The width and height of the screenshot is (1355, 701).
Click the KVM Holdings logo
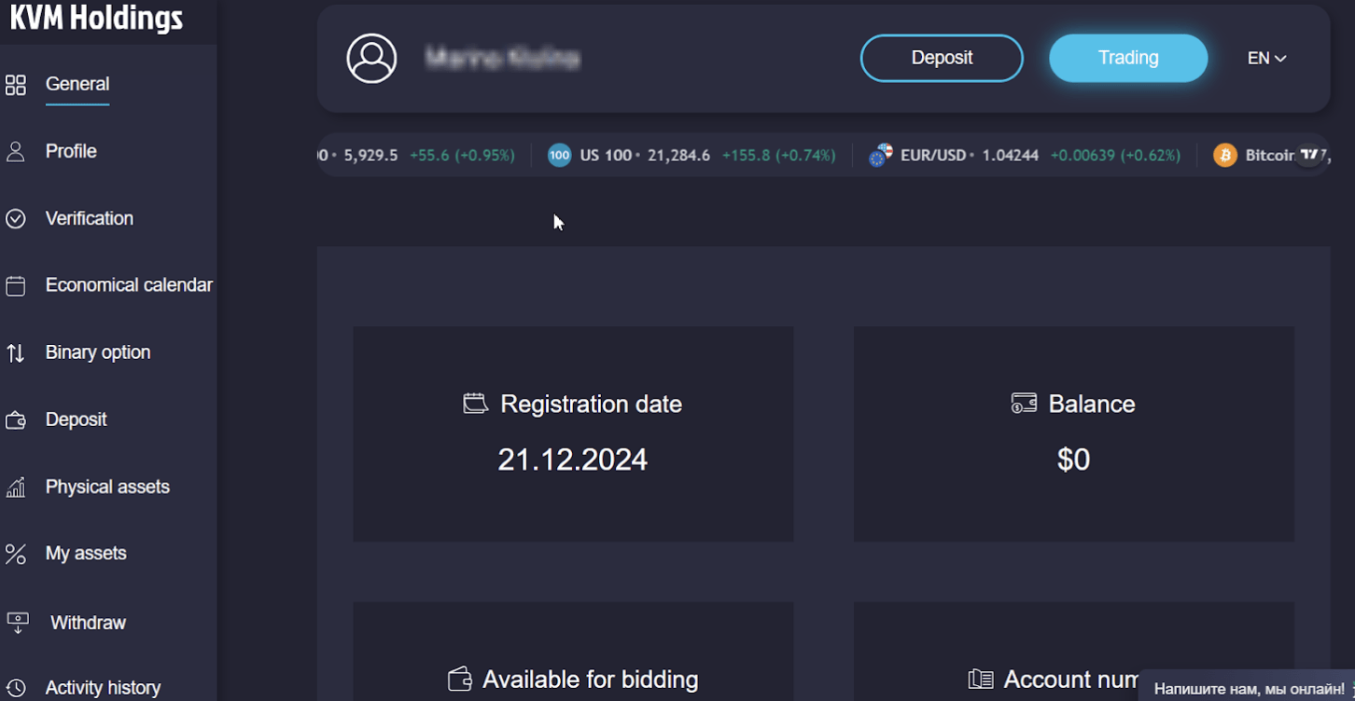tap(96, 18)
